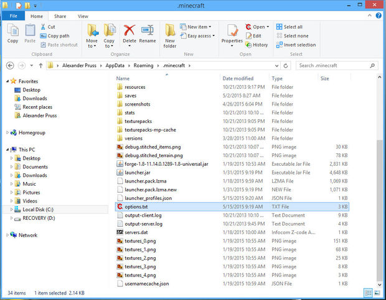Select the screenshots folder
386x300 pixels.
coord(137,104)
